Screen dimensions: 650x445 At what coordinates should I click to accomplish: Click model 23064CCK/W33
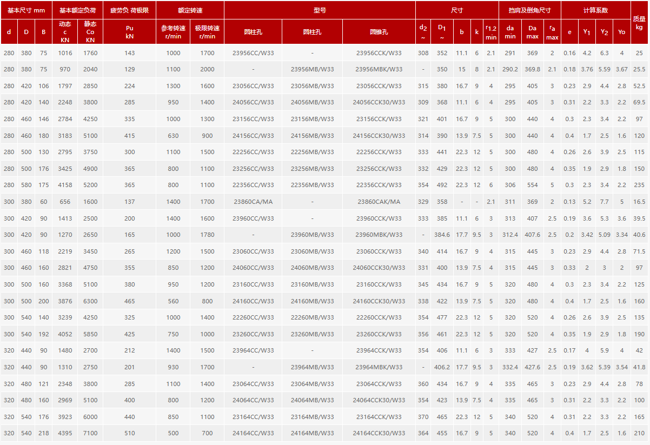click(379, 384)
